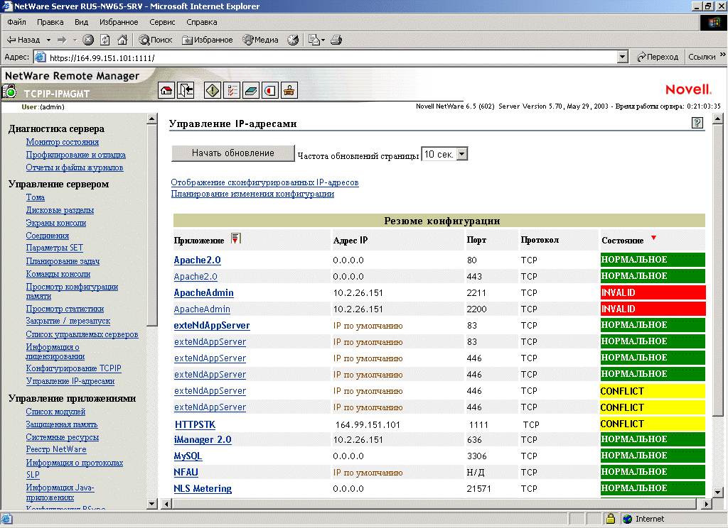The image size is (728, 528).
Task: Open Отображение сконфигурированных IP-адресов link
Action: click(x=264, y=182)
